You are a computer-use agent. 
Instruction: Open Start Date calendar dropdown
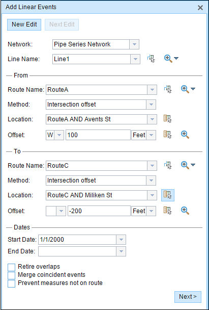(x=121, y=240)
